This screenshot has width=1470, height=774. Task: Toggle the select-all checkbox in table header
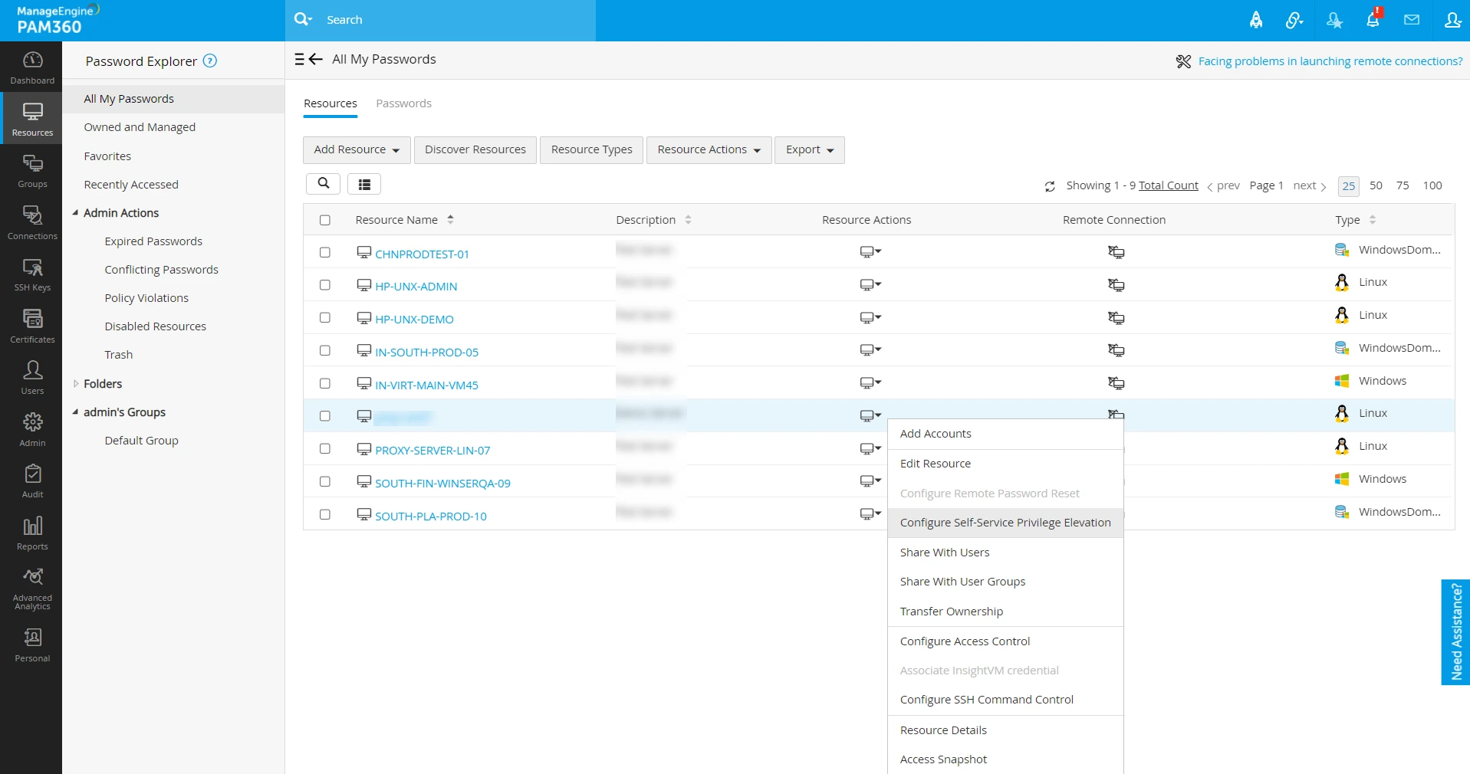coord(325,220)
